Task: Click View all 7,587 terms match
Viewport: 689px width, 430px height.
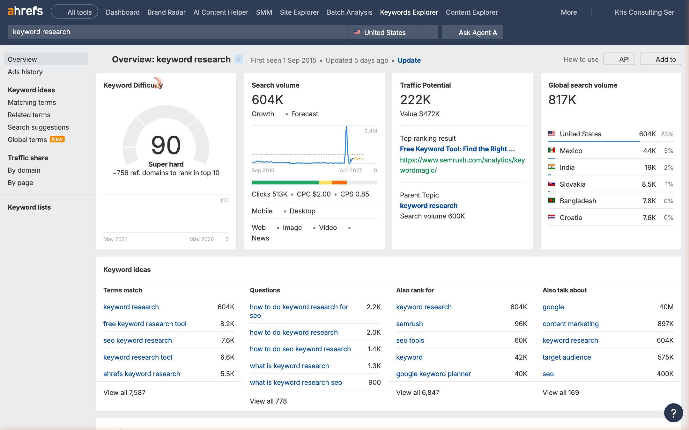Action: coord(124,392)
